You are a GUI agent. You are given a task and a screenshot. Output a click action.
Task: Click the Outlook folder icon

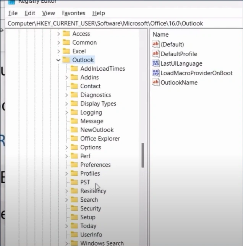tap(66, 60)
